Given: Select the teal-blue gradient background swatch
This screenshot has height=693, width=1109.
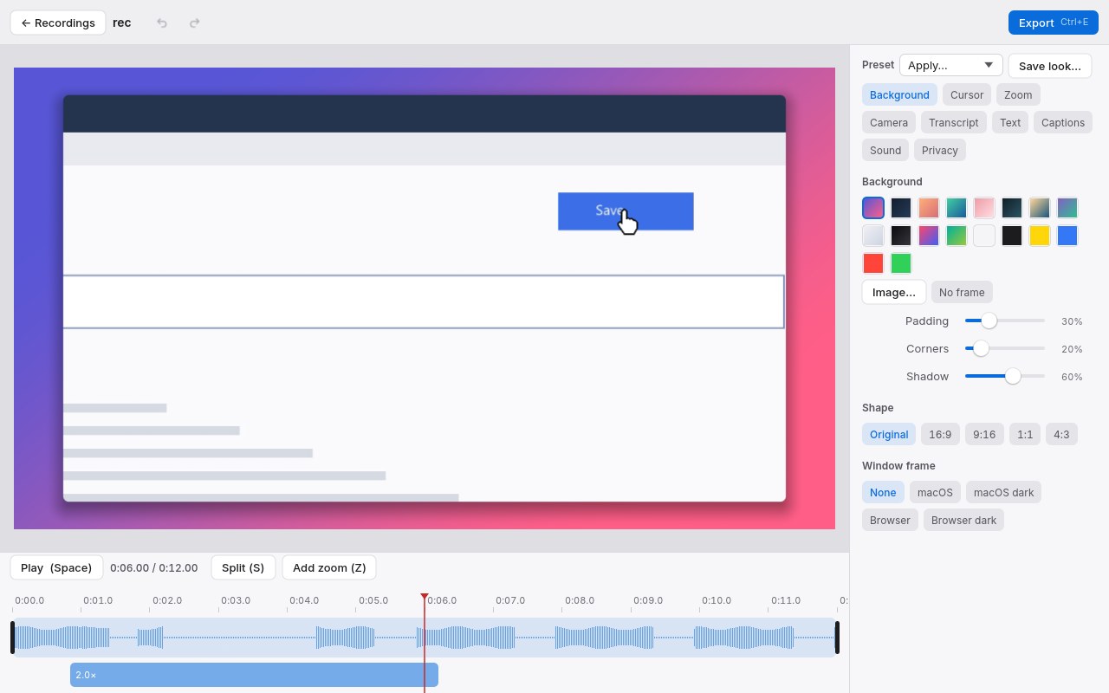Looking at the screenshot, I should pos(957,208).
